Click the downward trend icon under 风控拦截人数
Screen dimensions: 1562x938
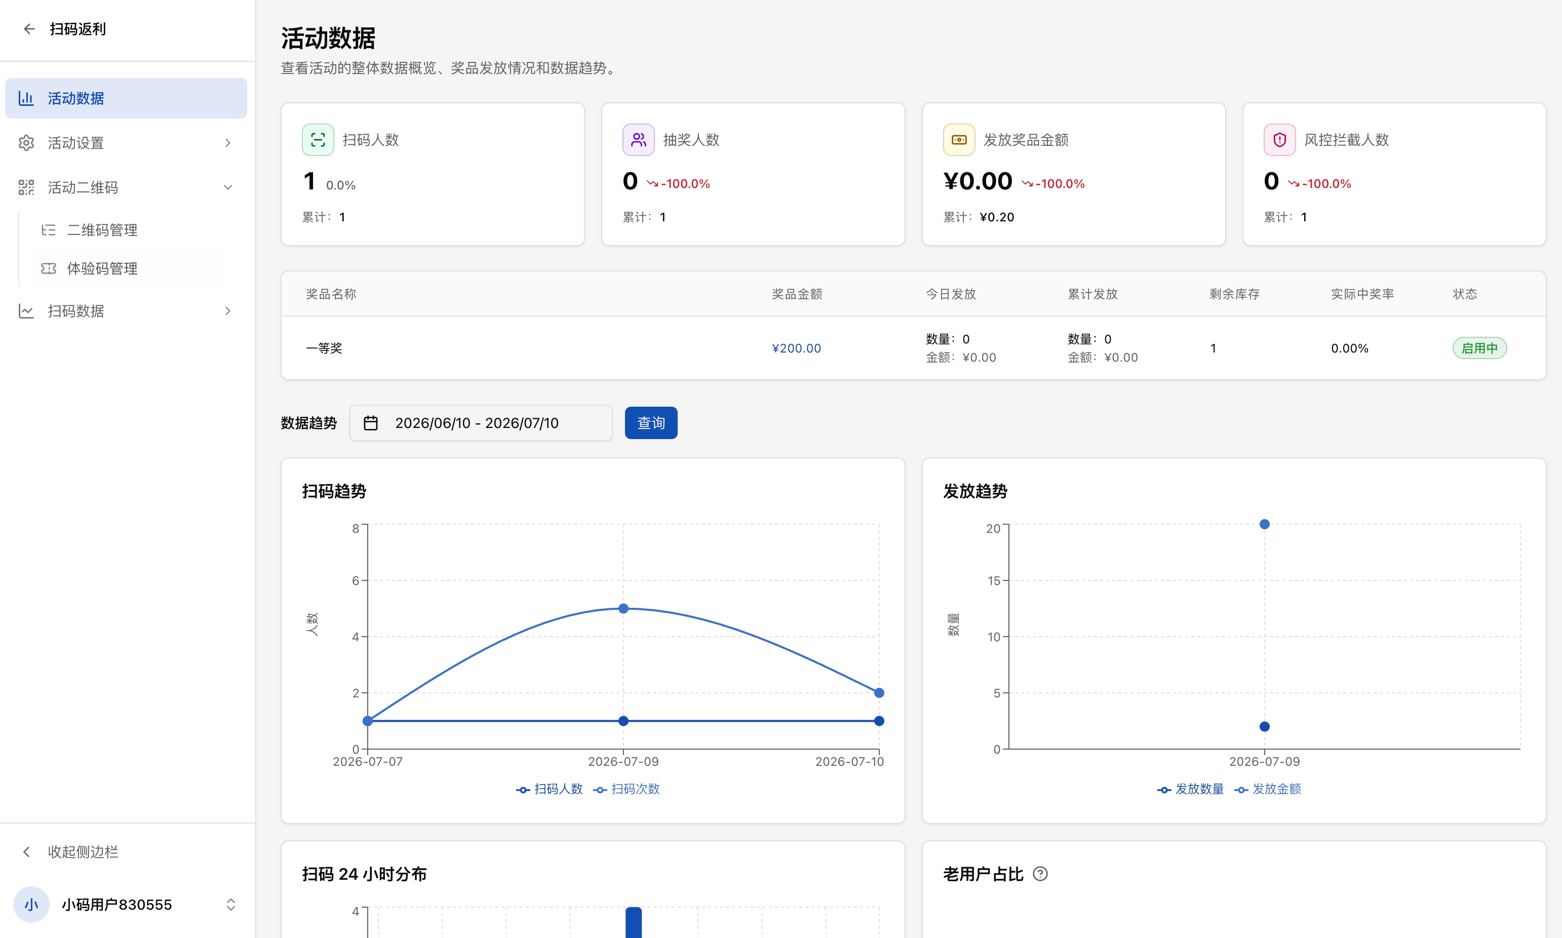tap(1294, 184)
